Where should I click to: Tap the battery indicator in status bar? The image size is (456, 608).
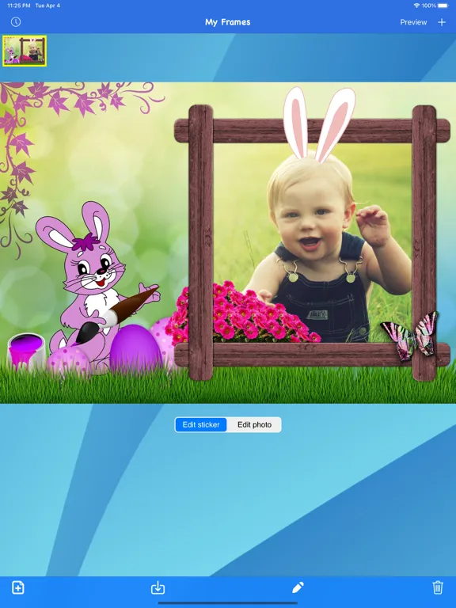click(x=443, y=6)
